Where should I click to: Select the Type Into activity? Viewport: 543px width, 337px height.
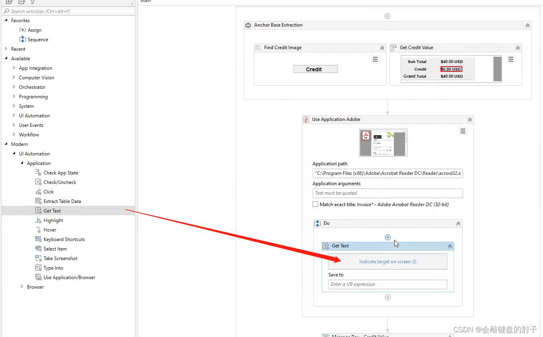pyautogui.click(x=53, y=268)
